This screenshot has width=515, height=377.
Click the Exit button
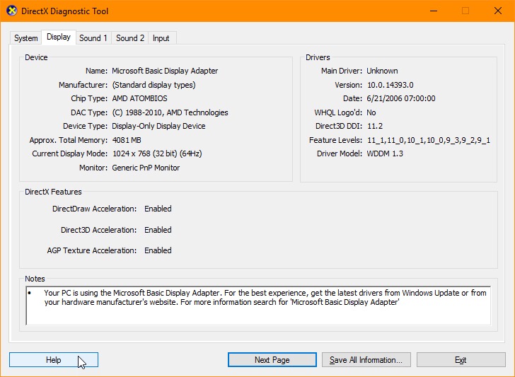click(461, 360)
